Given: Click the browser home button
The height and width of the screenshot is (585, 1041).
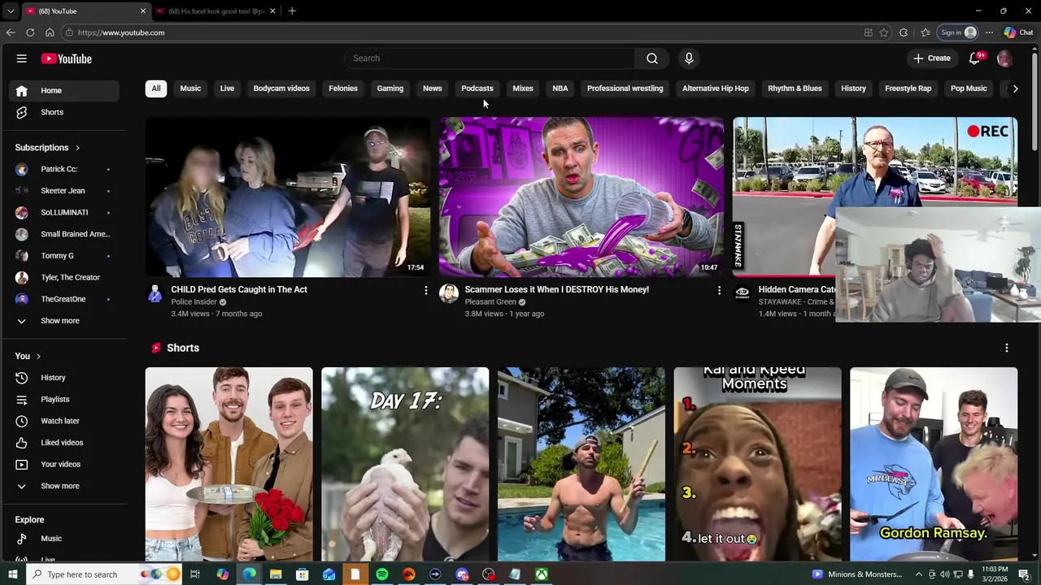Looking at the screenshot, I should click(50, 32).
